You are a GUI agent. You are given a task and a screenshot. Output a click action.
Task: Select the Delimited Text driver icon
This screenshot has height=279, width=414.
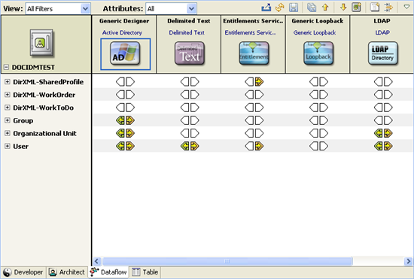(x=190, y=53)
